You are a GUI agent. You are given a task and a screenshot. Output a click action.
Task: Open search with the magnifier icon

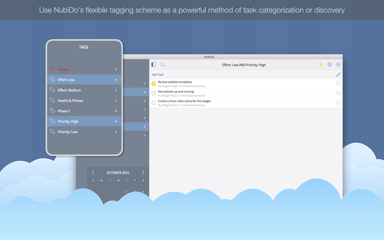click(162, 65)
